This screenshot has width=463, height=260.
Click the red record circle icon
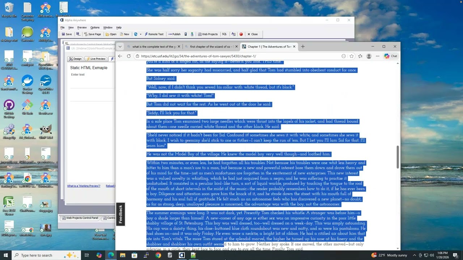[x=241, y=34]
